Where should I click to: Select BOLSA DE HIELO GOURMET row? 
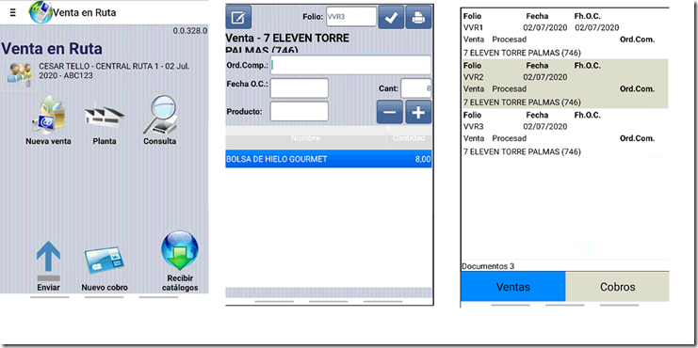(x=329, y=159)
